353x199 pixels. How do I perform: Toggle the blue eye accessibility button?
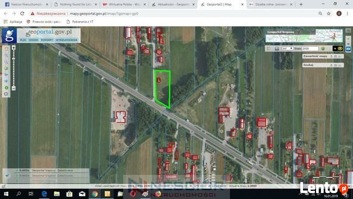[348, 49]
